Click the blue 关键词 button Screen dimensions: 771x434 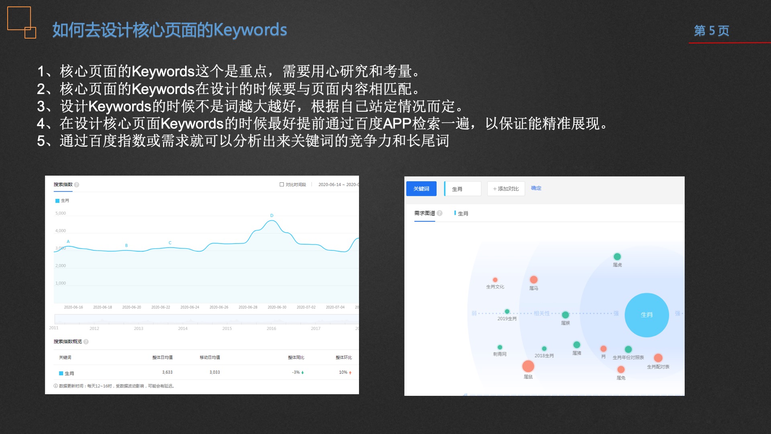tap(421, 188)
